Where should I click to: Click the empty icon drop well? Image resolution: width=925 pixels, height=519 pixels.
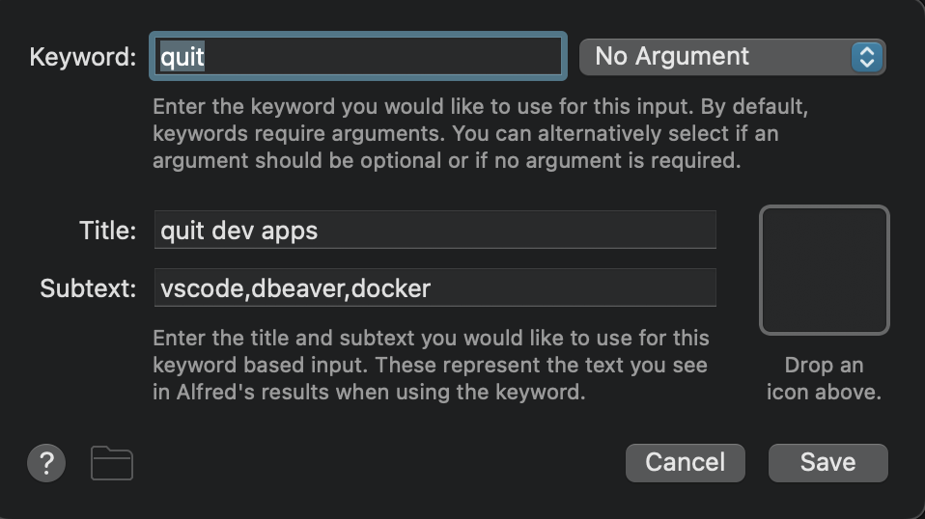[x=824, y=270]
